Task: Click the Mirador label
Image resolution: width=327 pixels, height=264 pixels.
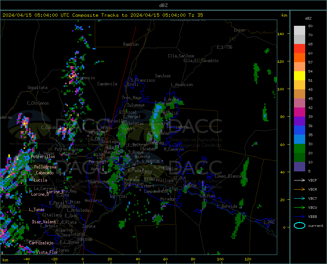Action: point(168,199)
